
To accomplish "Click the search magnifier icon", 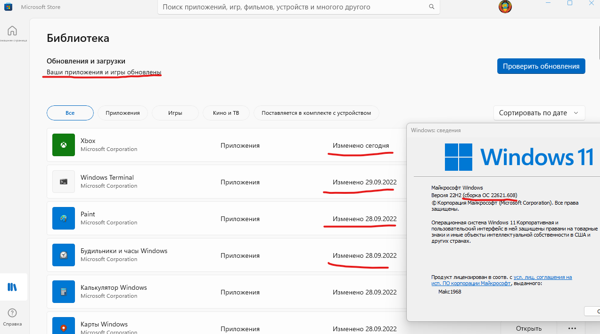I will tap(431, 7).
